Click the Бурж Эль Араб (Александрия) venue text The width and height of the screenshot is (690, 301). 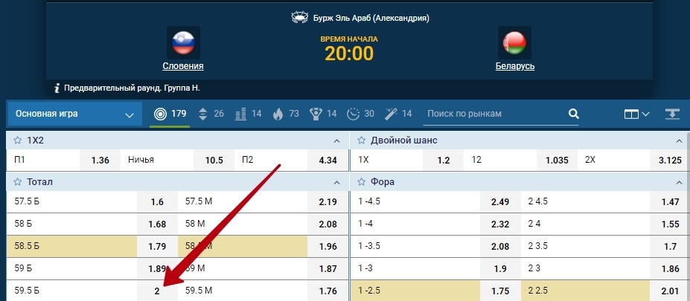(371, 18)
